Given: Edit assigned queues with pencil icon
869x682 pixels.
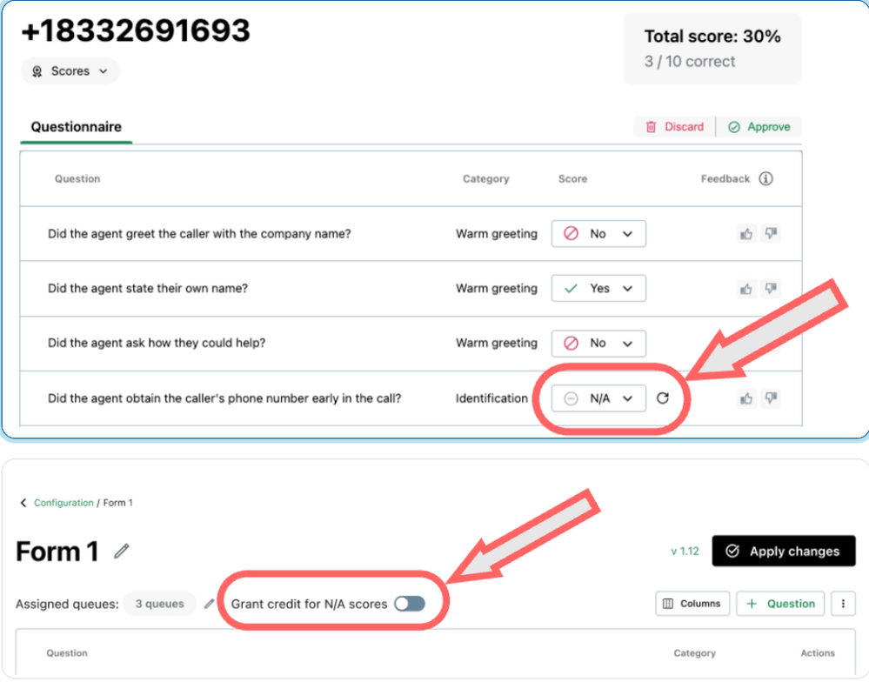Looking at the screenshot, I should tap(210, 604).
